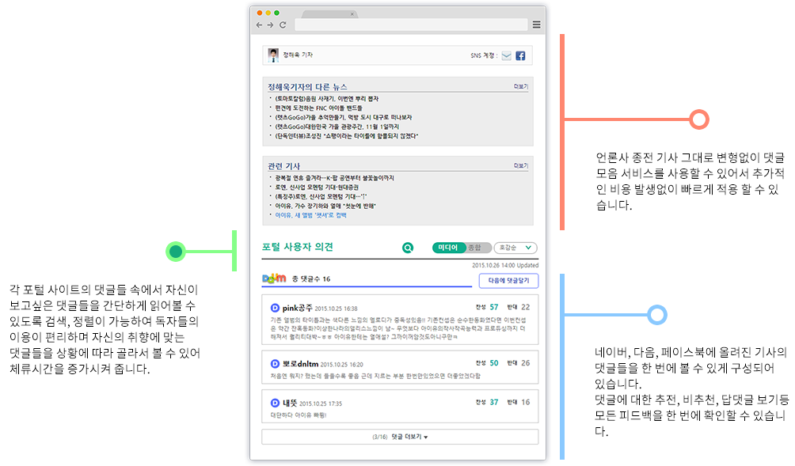Click the Daum logo in comments header
795x466 pixels.
pos(274,279)
